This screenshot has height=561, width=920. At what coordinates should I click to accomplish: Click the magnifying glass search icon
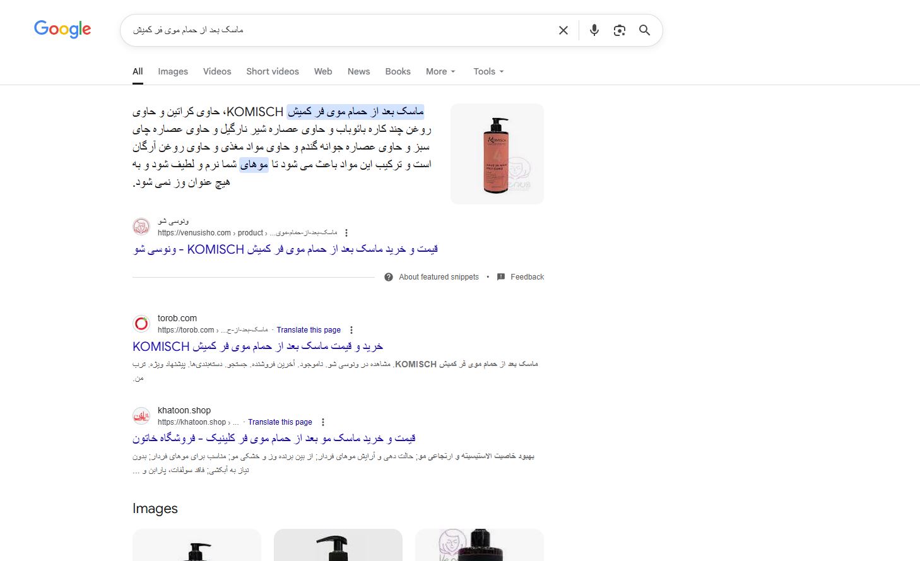[644, 30]
